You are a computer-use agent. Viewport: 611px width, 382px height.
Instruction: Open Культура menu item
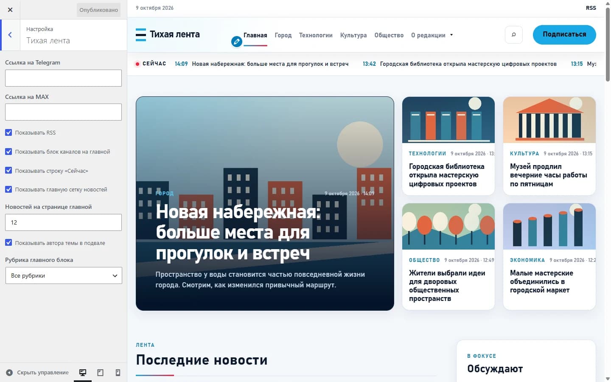(353, 35)
